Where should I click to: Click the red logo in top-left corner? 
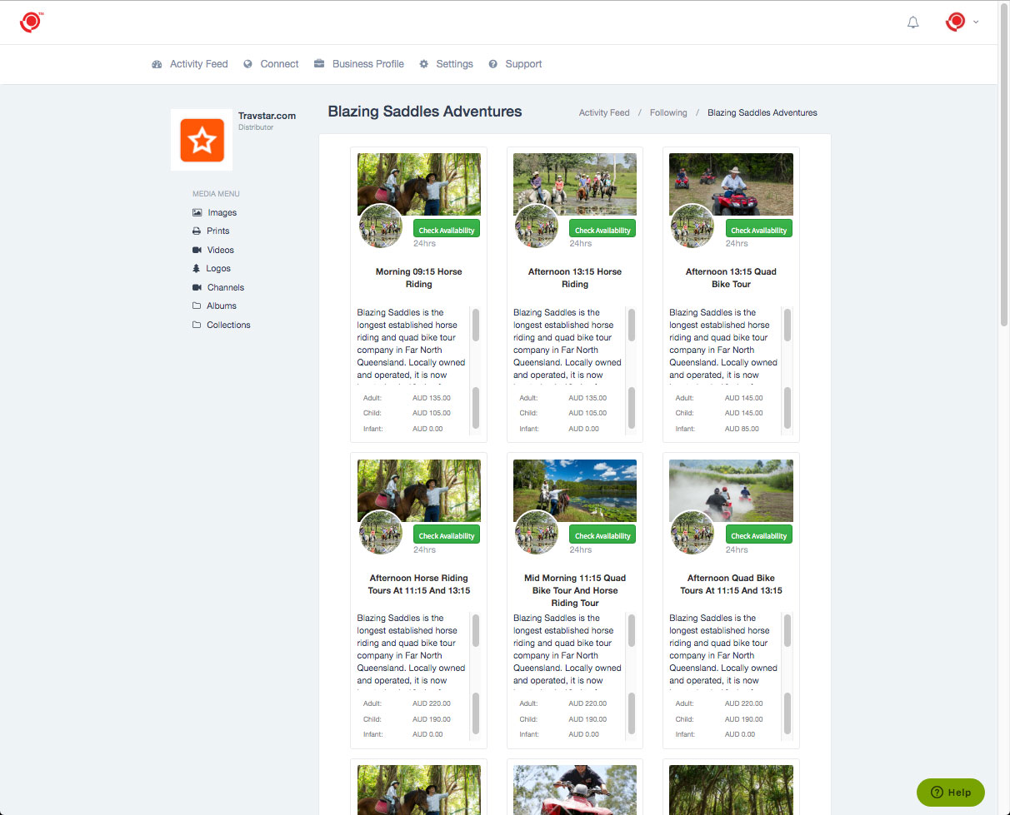click(x=30, y=22)
